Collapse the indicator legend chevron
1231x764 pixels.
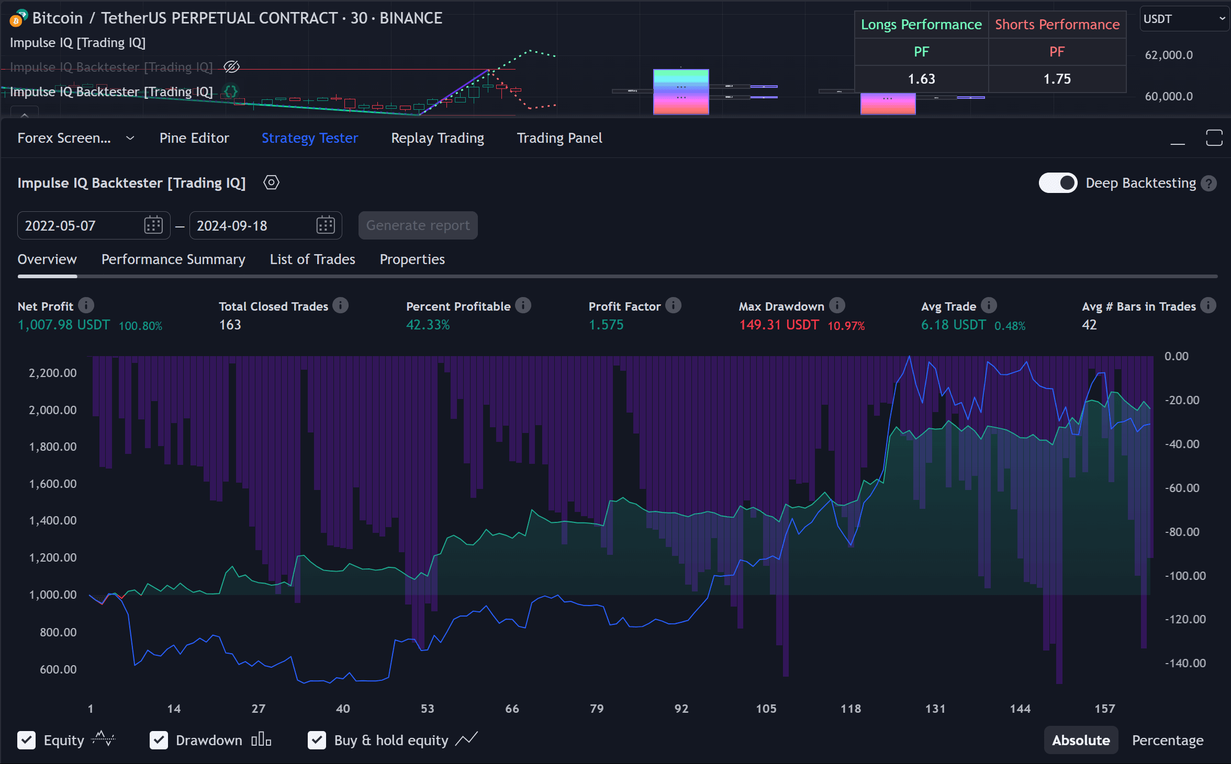pos(24,113)
